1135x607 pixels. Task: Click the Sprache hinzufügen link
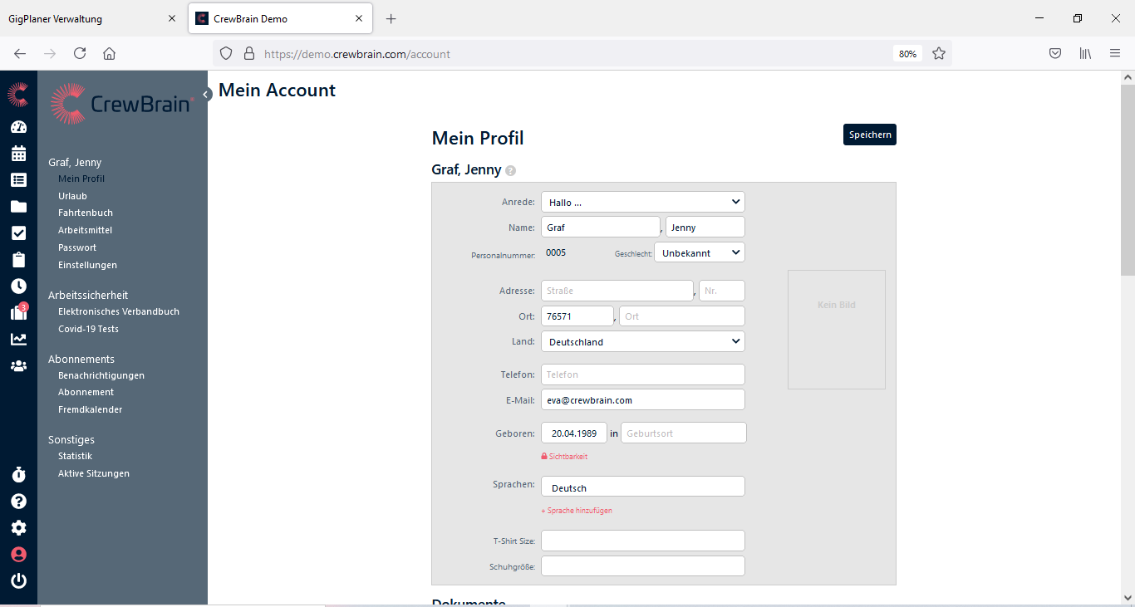(x=578, y=511)
